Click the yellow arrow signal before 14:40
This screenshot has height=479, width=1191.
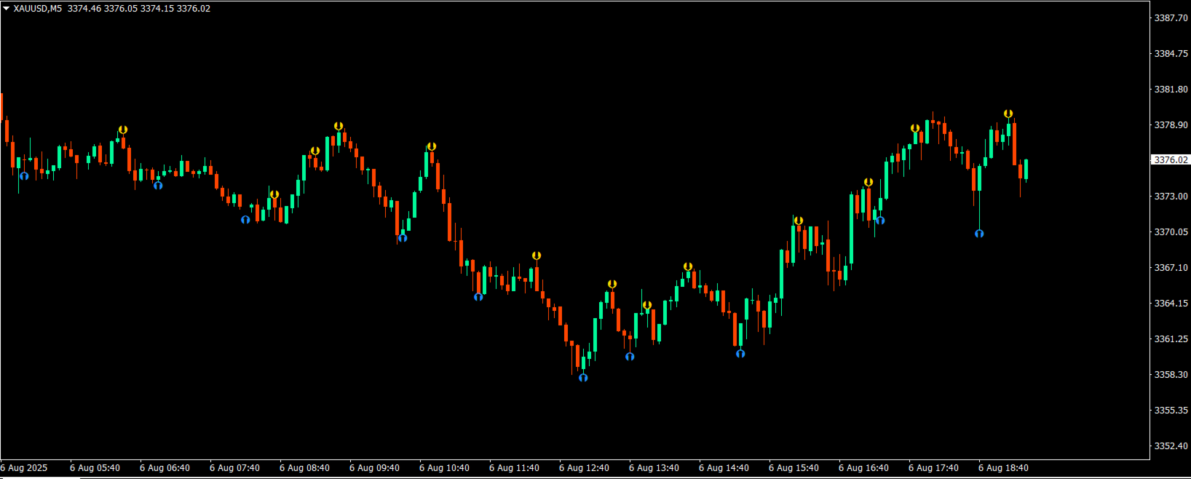click(688, 266)
